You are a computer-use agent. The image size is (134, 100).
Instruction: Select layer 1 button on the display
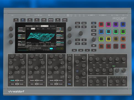51,48
